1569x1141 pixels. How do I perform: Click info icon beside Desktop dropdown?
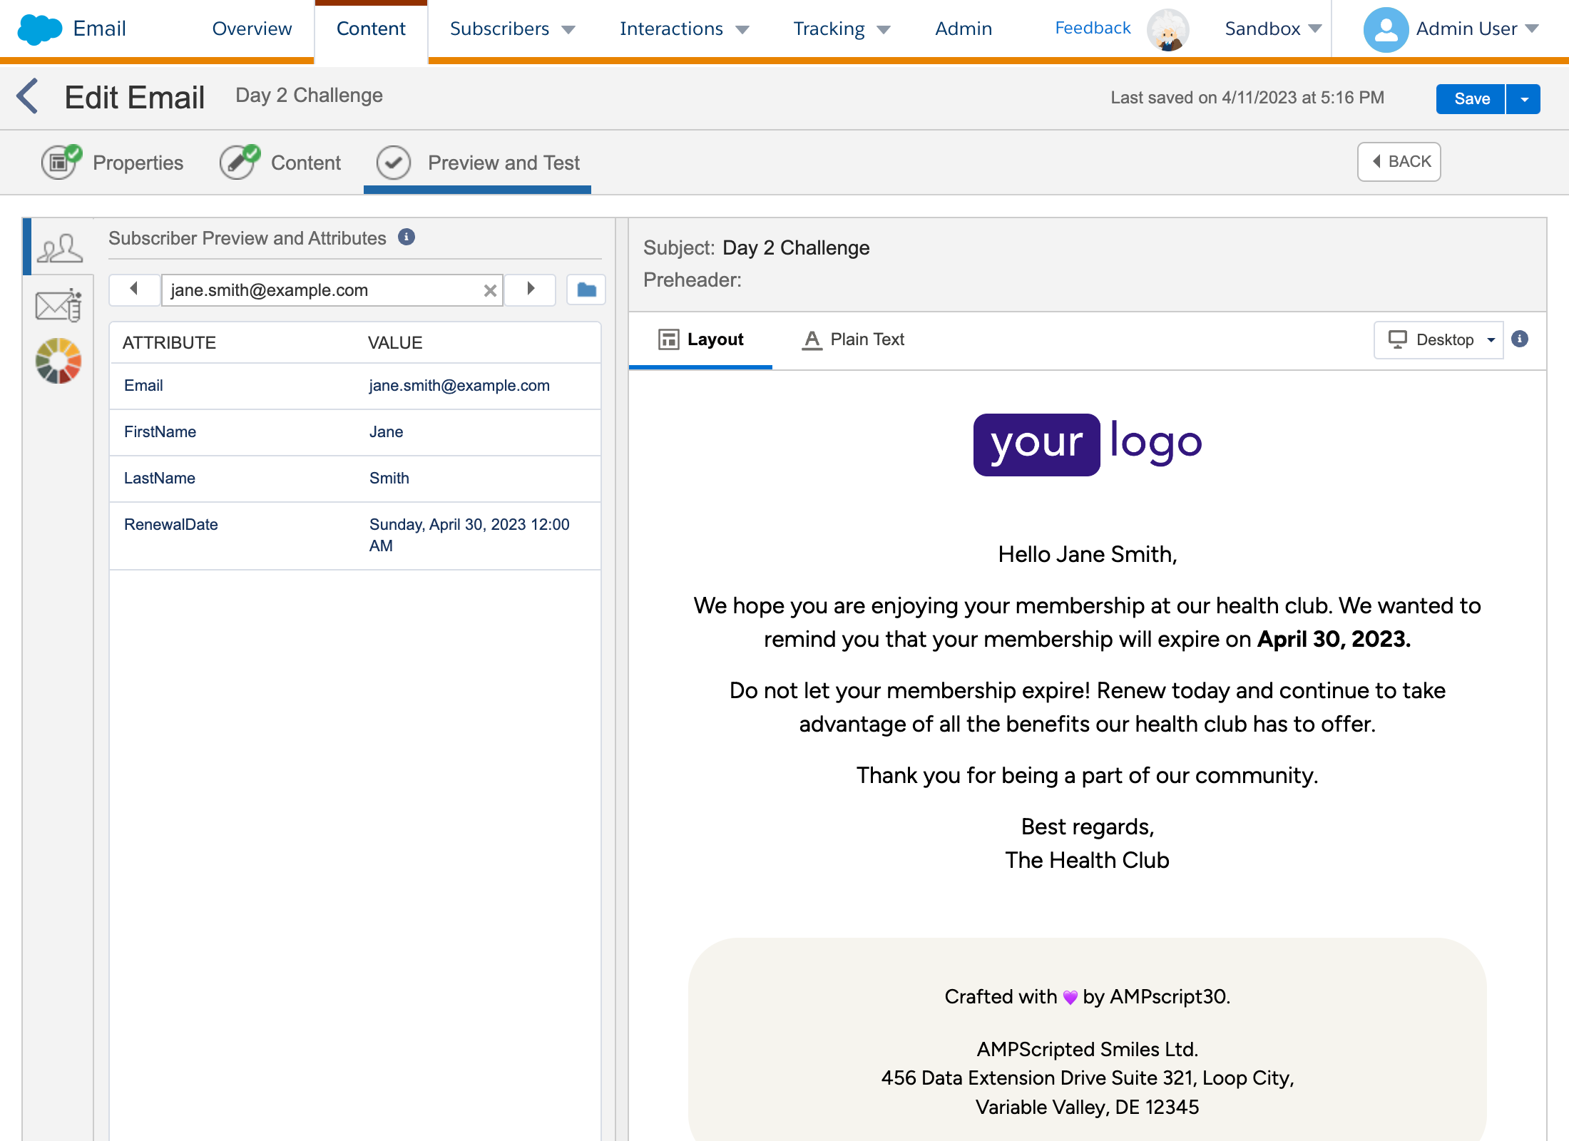point(1520,339)
